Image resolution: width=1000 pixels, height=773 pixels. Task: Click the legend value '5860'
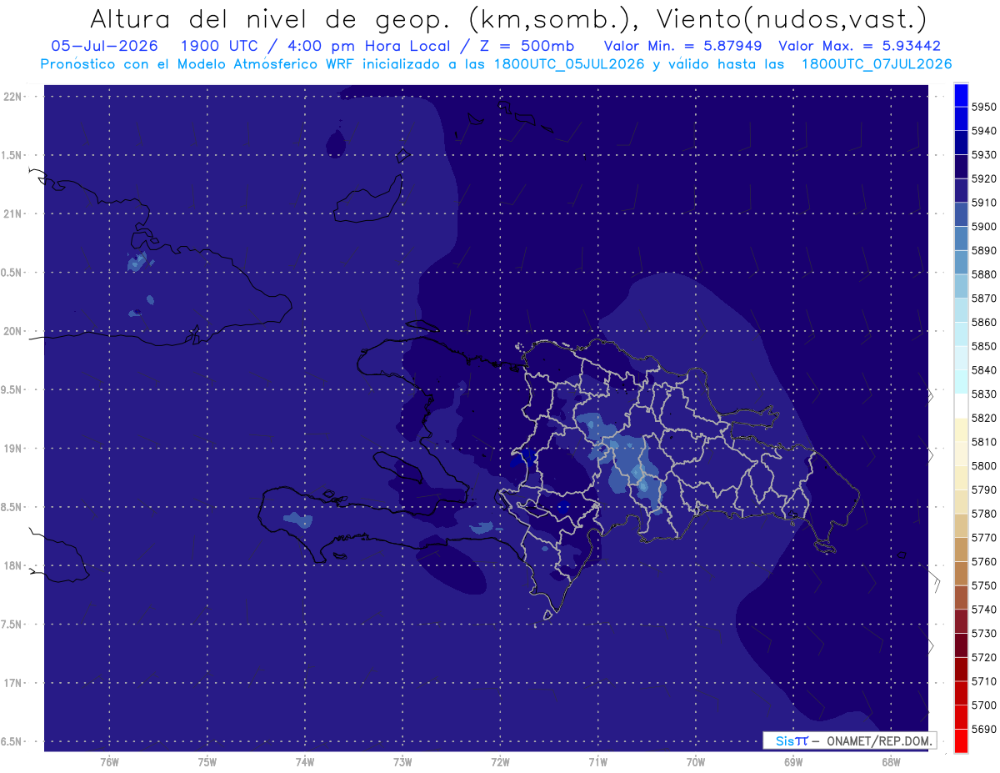(983, 322)
